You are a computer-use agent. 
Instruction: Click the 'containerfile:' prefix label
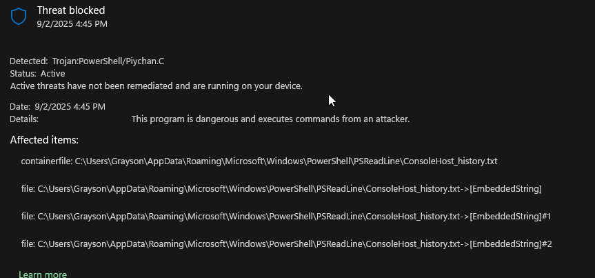click(47, 161)
